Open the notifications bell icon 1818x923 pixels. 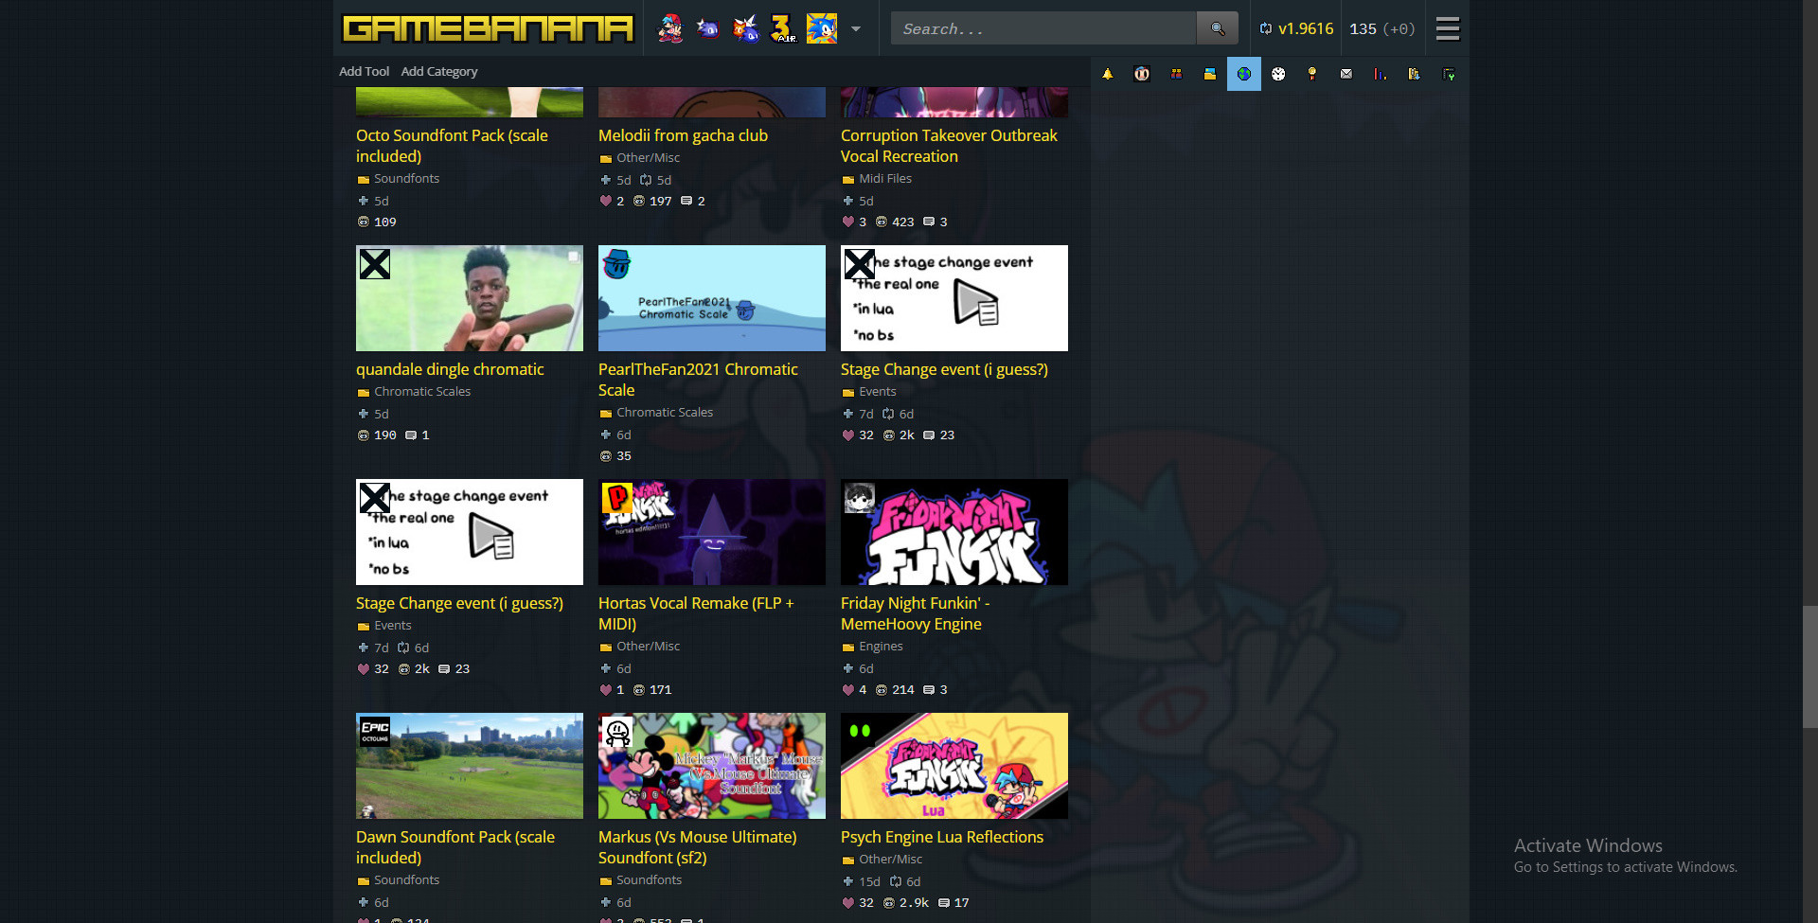click(1108, 74)
